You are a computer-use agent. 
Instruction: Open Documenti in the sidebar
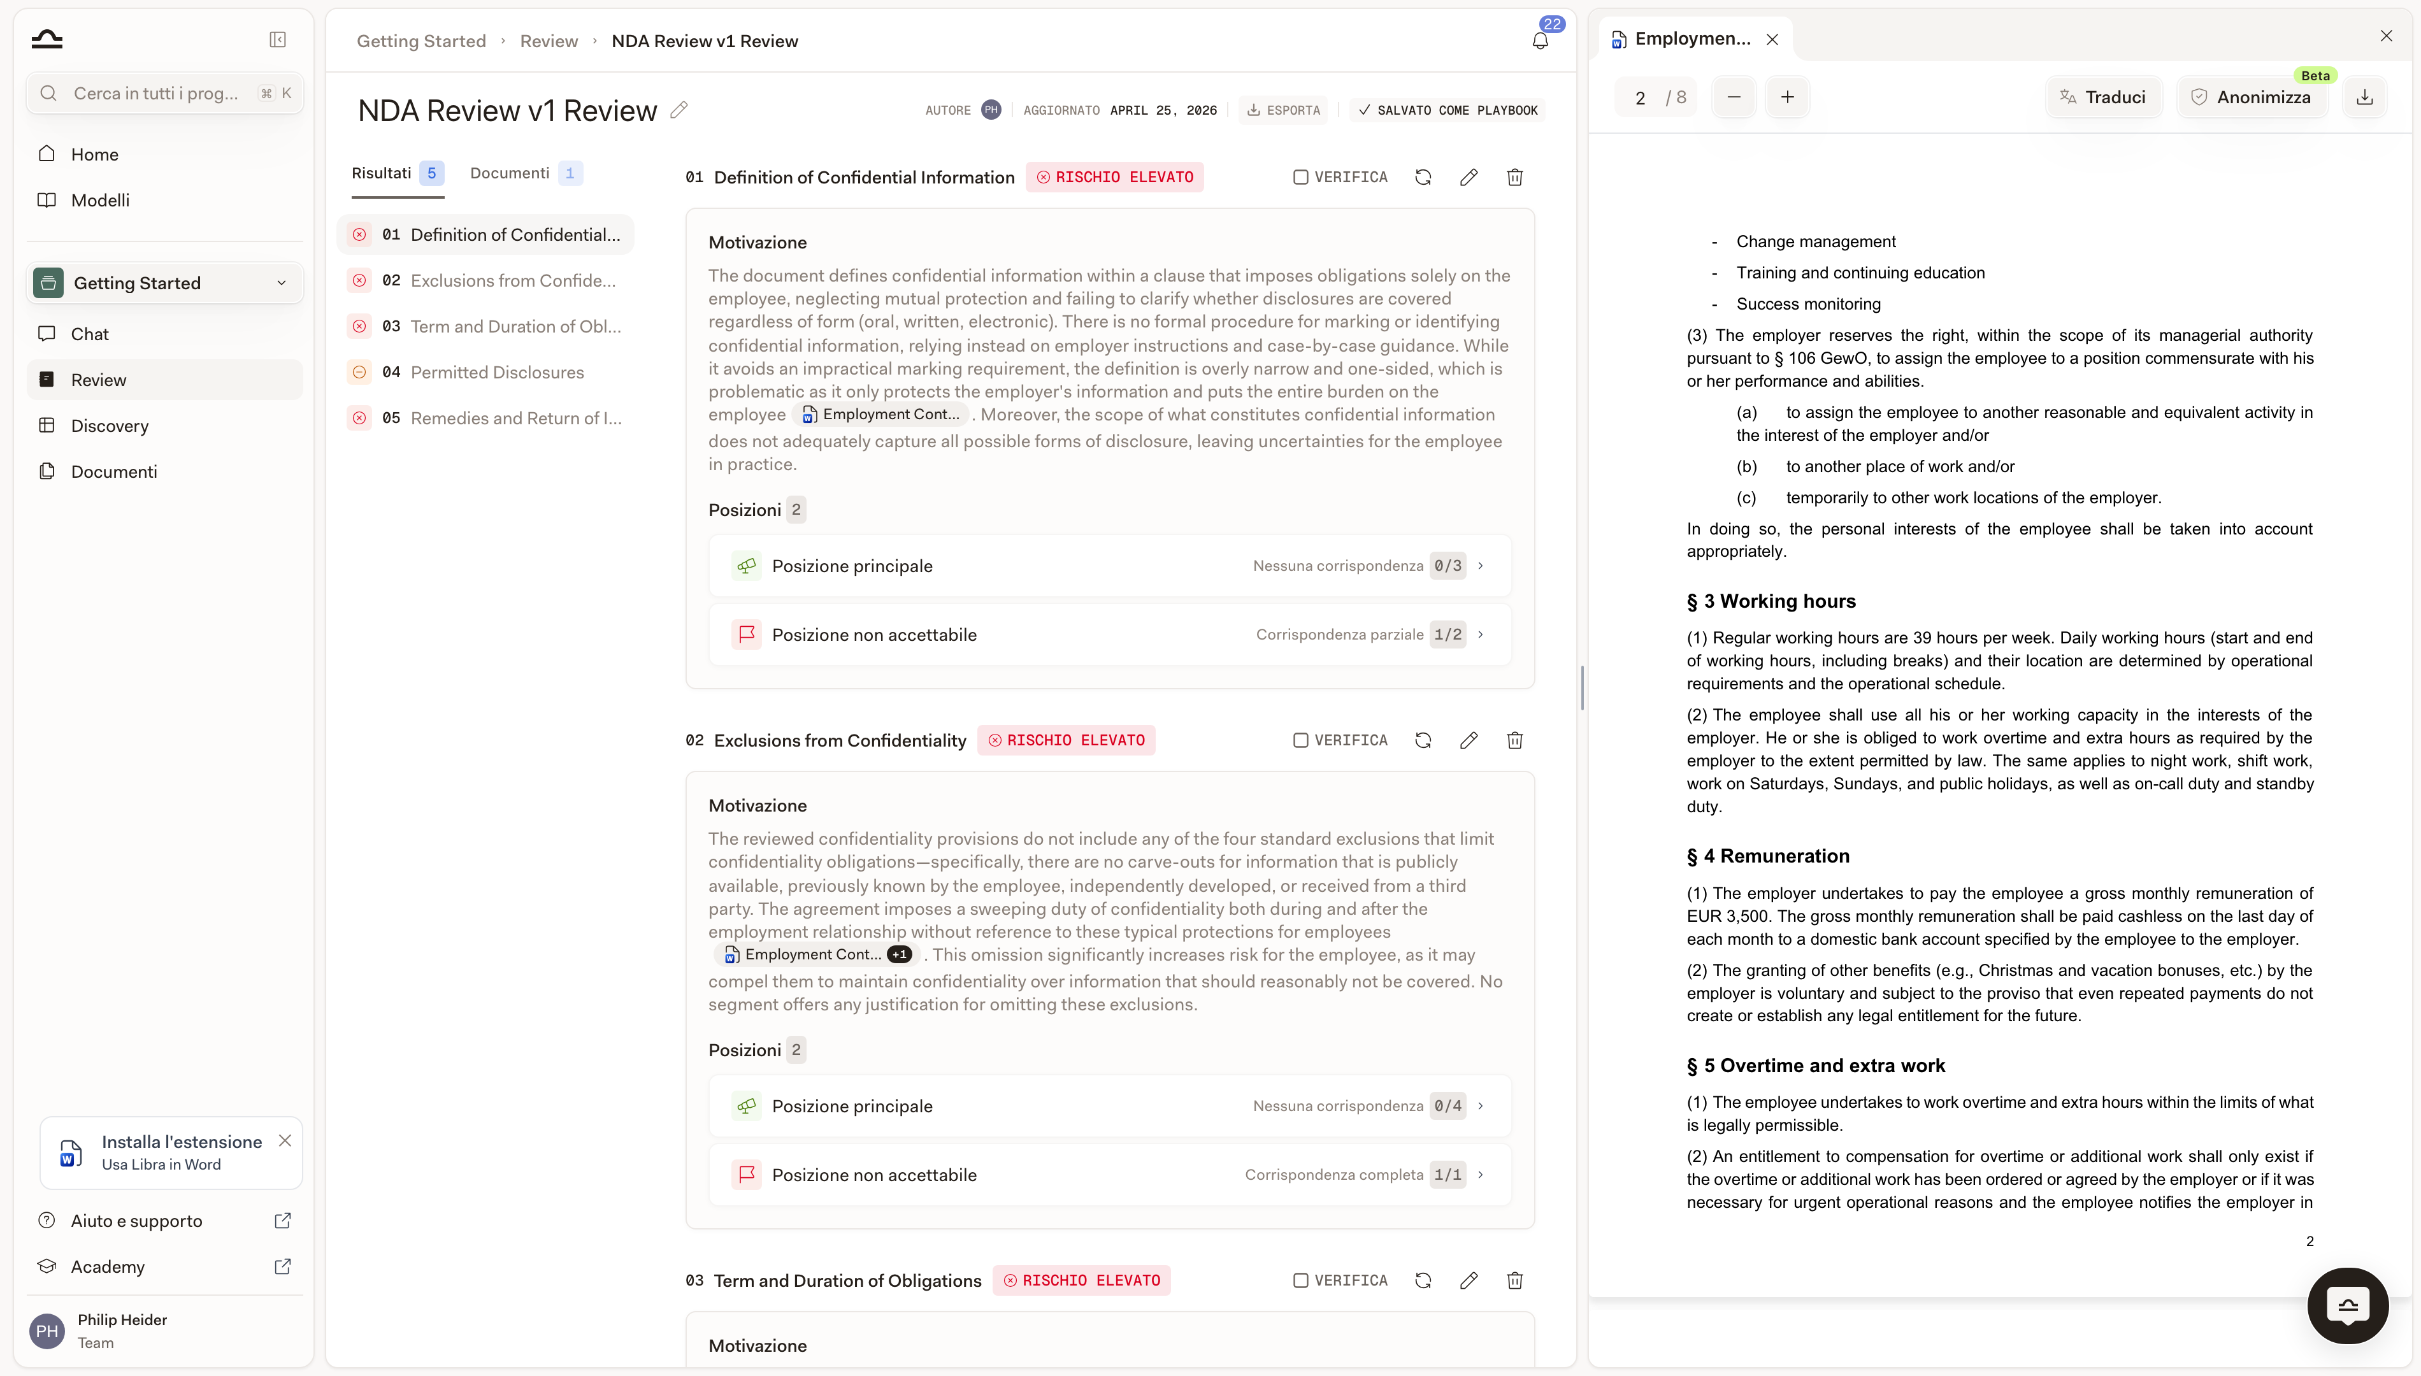pos(166,471)
